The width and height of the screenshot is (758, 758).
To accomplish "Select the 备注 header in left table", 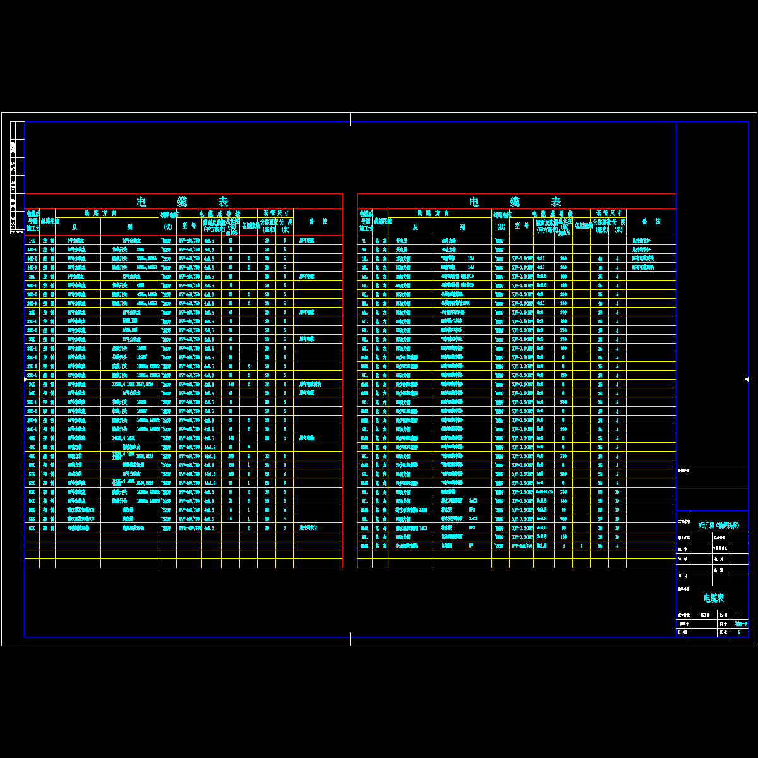I will [x=318, y=221].
